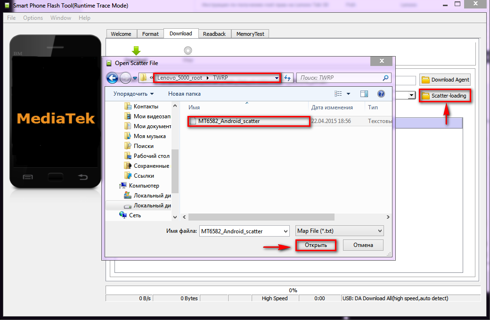This screenshot has height=320, width=490.
Task: Click the search magnifier icon in TWRP search
Action: pos(385,78)
